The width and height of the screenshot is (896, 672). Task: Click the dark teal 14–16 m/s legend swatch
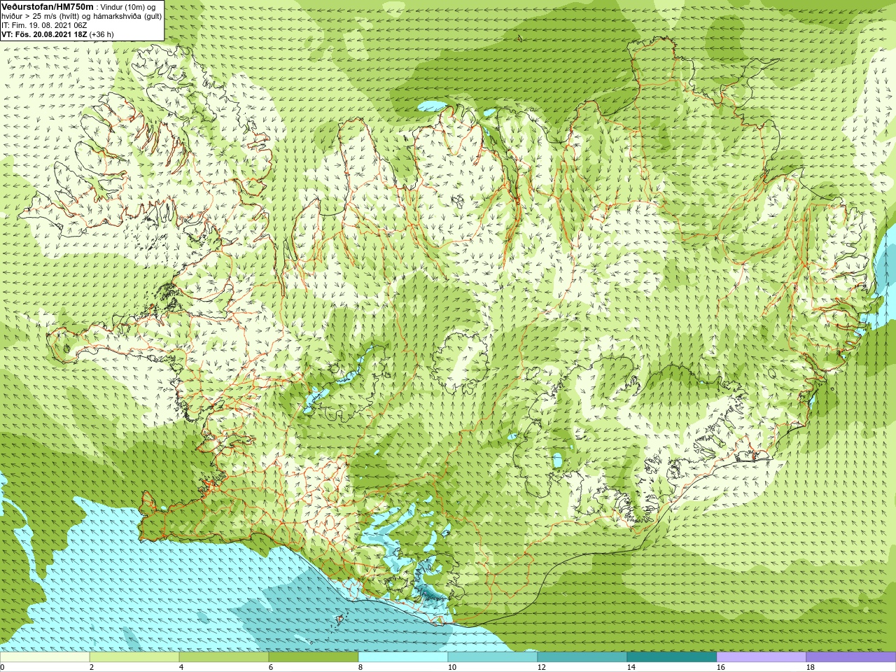[x=672, y=657]
